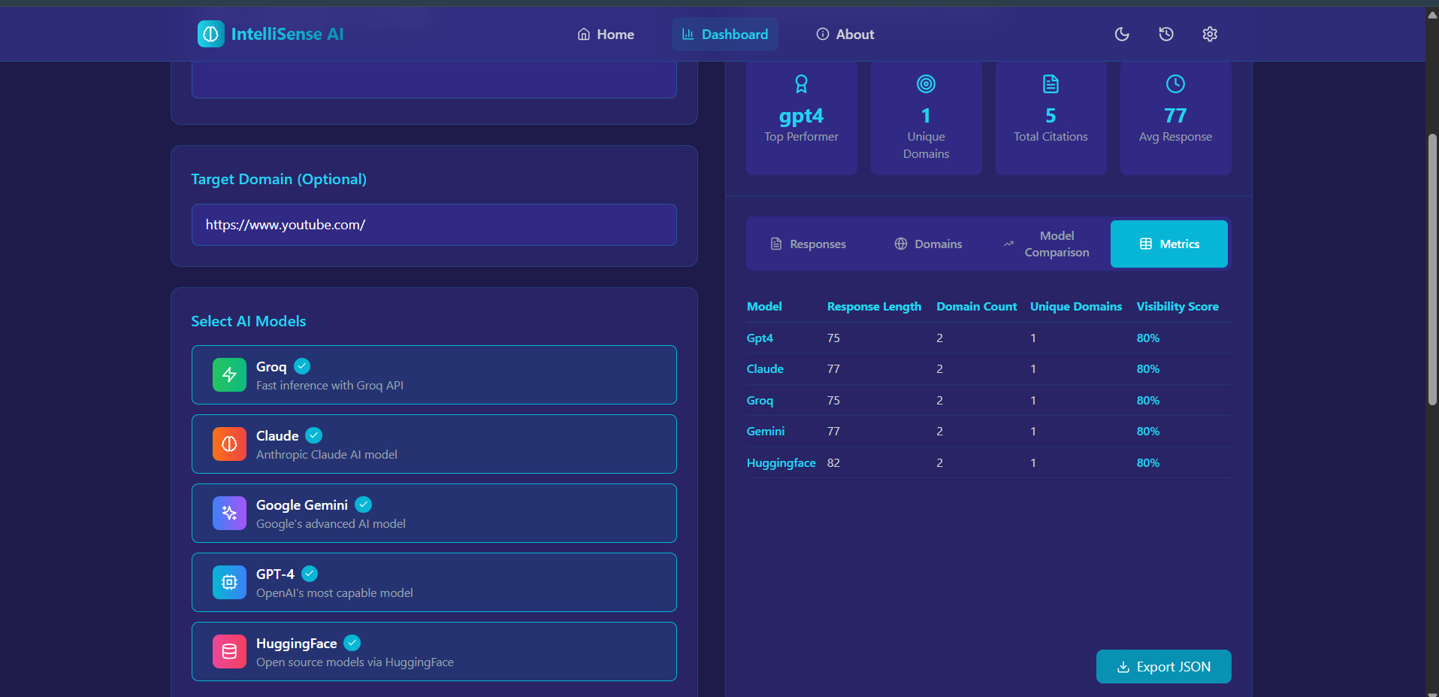Click the Unique Domains column header

[1076, 307]
